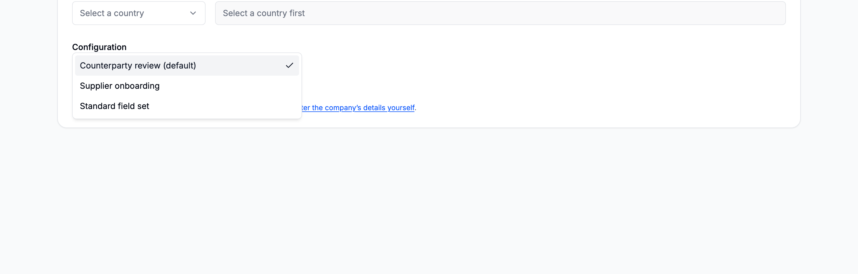Image resolution: width=858 pixels, height=274 pixels.
Task: Click the Select a country first placeholder
Action: point(263,13)
